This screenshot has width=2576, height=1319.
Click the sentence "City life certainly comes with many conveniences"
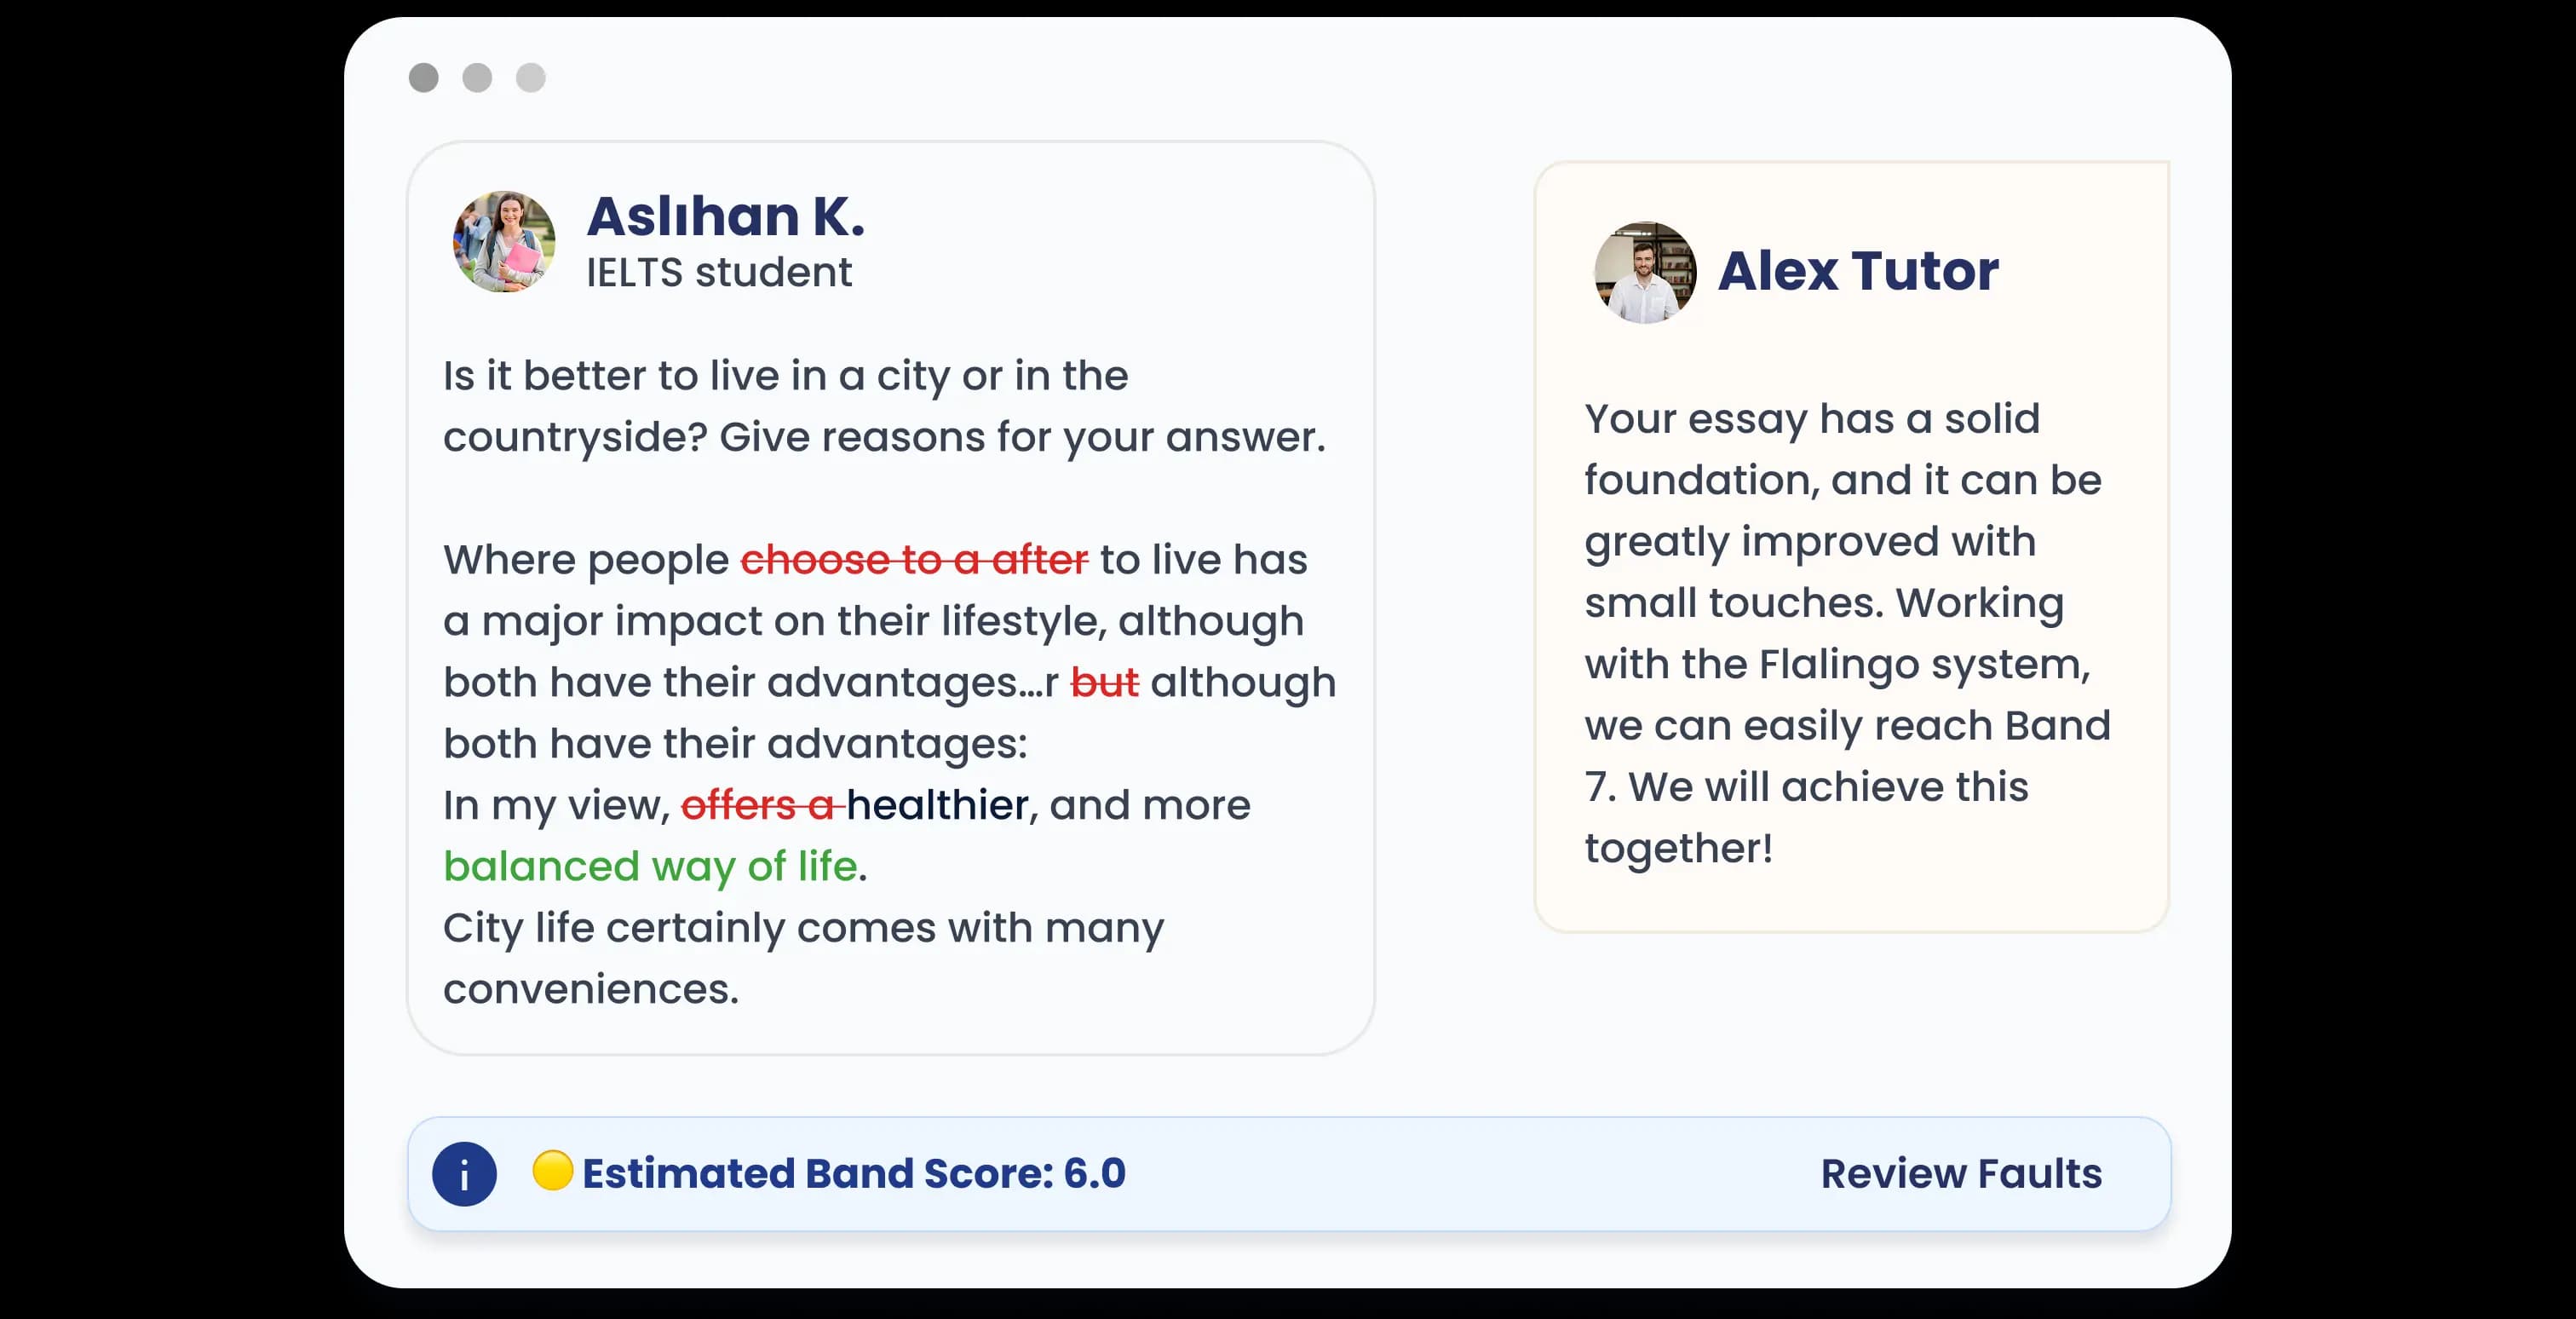click(x=803, y=958)
